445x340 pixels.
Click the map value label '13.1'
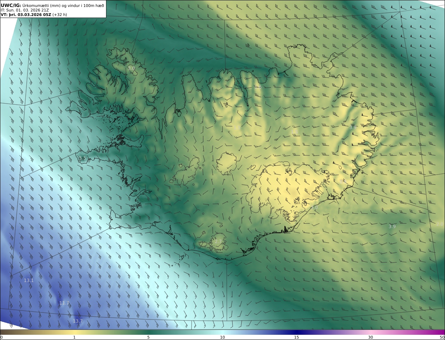point(29,280)
